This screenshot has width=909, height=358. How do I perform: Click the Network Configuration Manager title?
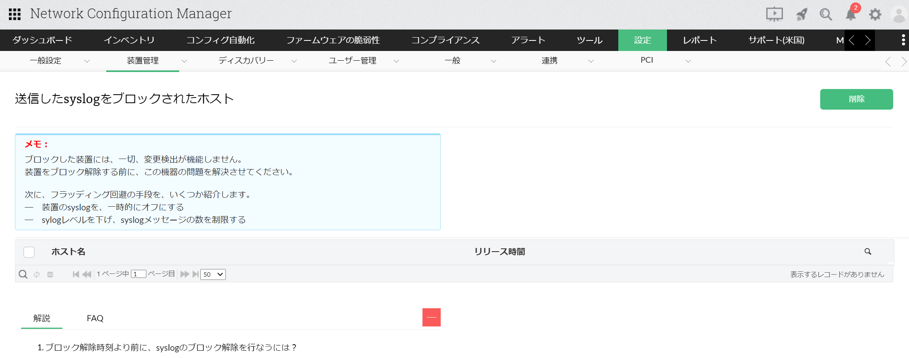[131, 14]
